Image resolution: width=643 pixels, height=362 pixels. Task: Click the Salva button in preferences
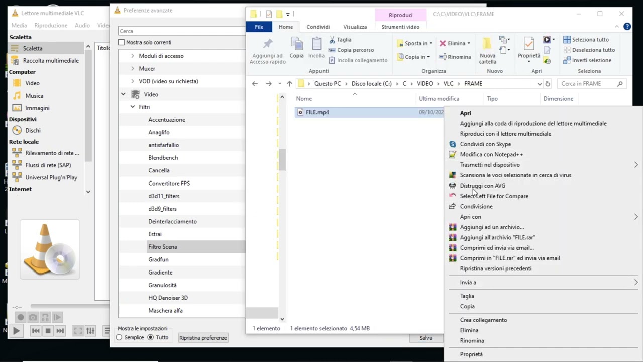click(x=426, y=338)
